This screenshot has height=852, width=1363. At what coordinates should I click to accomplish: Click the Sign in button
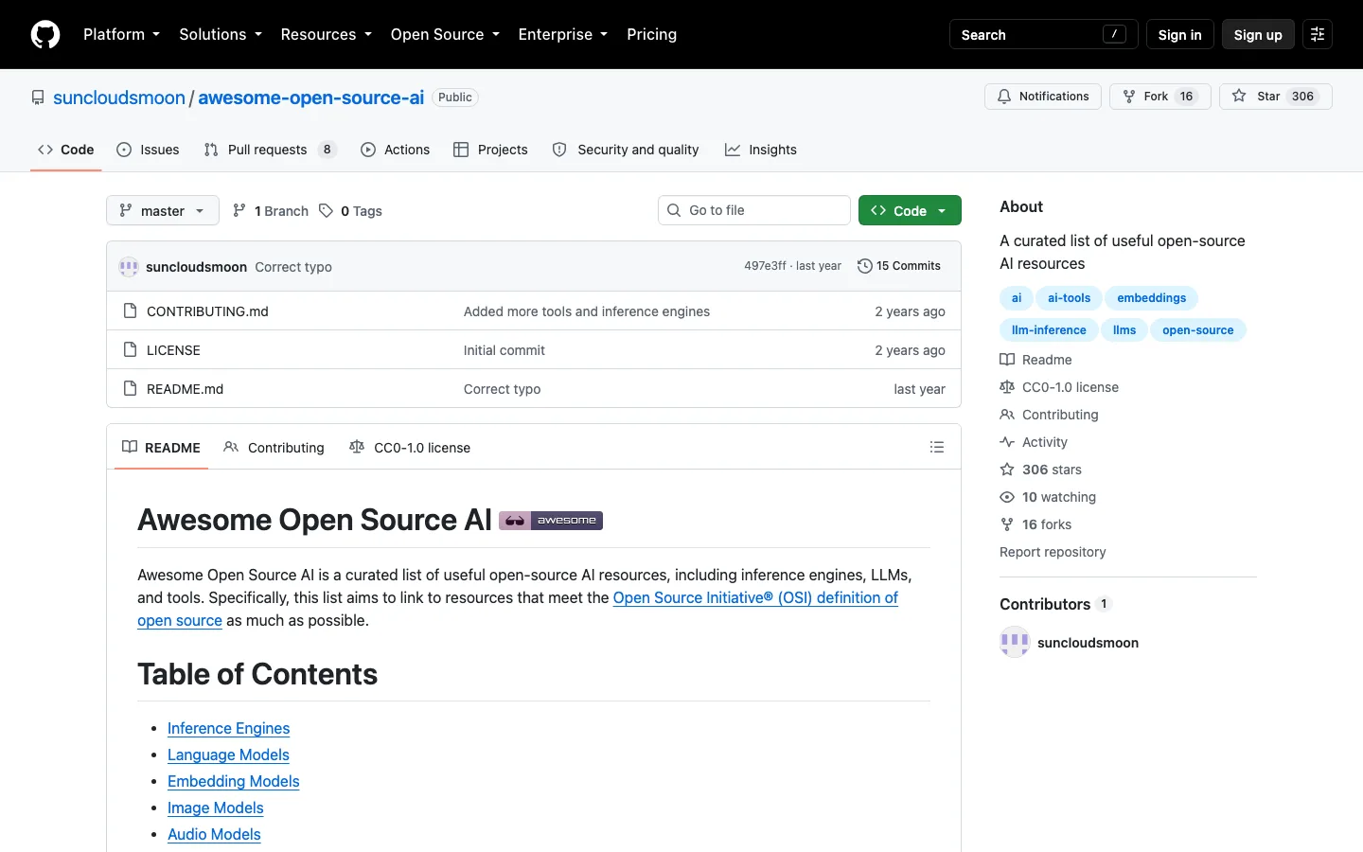tap(1179, 34)
